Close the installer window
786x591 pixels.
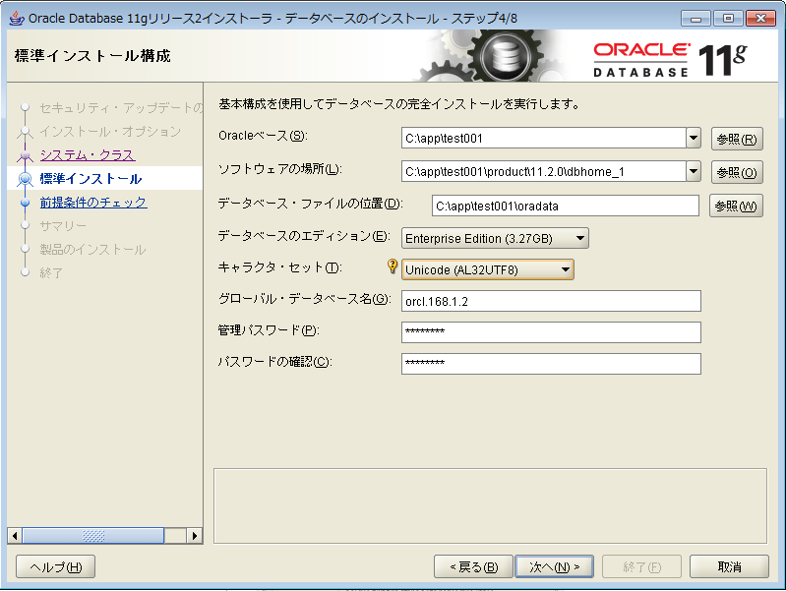[761, 19]
